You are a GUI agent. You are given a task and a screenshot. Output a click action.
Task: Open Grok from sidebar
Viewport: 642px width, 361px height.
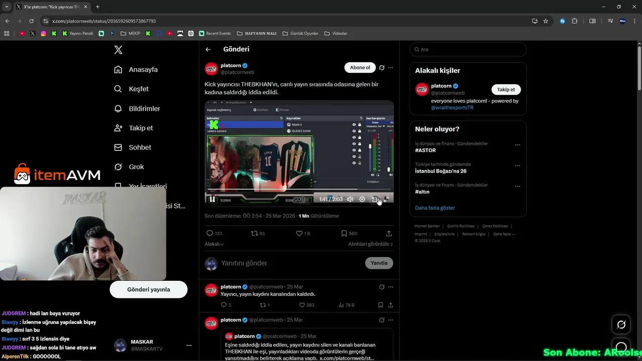(x=129, y=167)
